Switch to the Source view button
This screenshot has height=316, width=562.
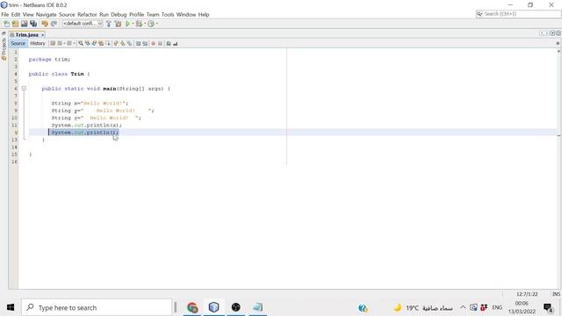pyautogui.click(x=18, y=43)
